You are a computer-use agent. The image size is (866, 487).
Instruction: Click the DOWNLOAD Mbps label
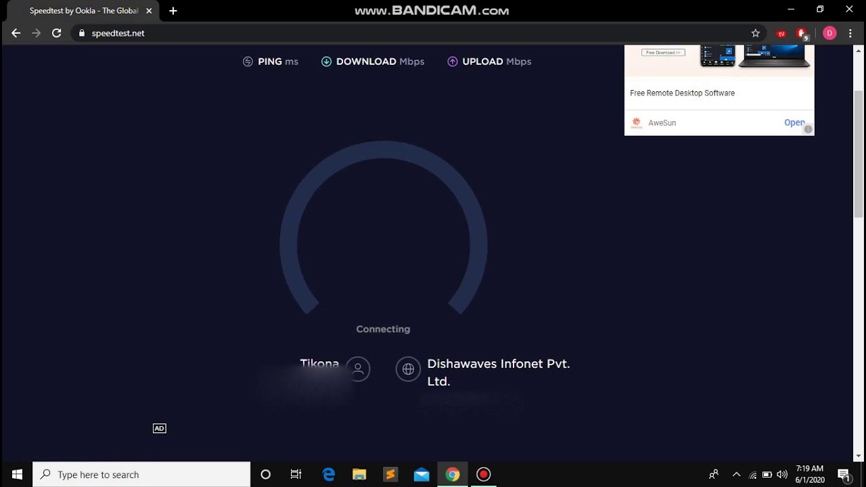tap(380, 62)
